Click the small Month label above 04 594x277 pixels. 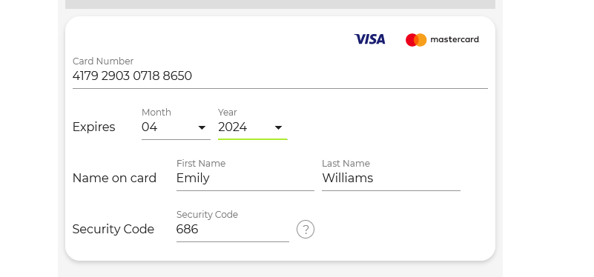point(156,113)
